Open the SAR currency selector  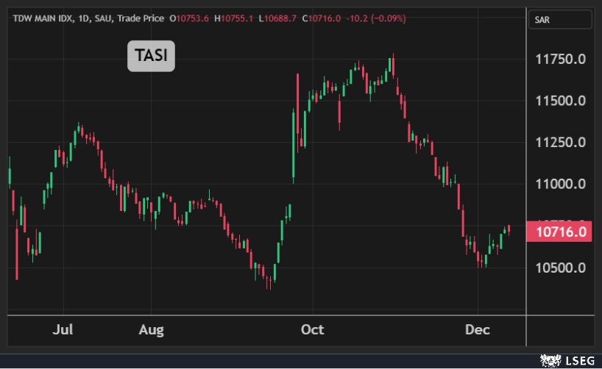[559, 20]
